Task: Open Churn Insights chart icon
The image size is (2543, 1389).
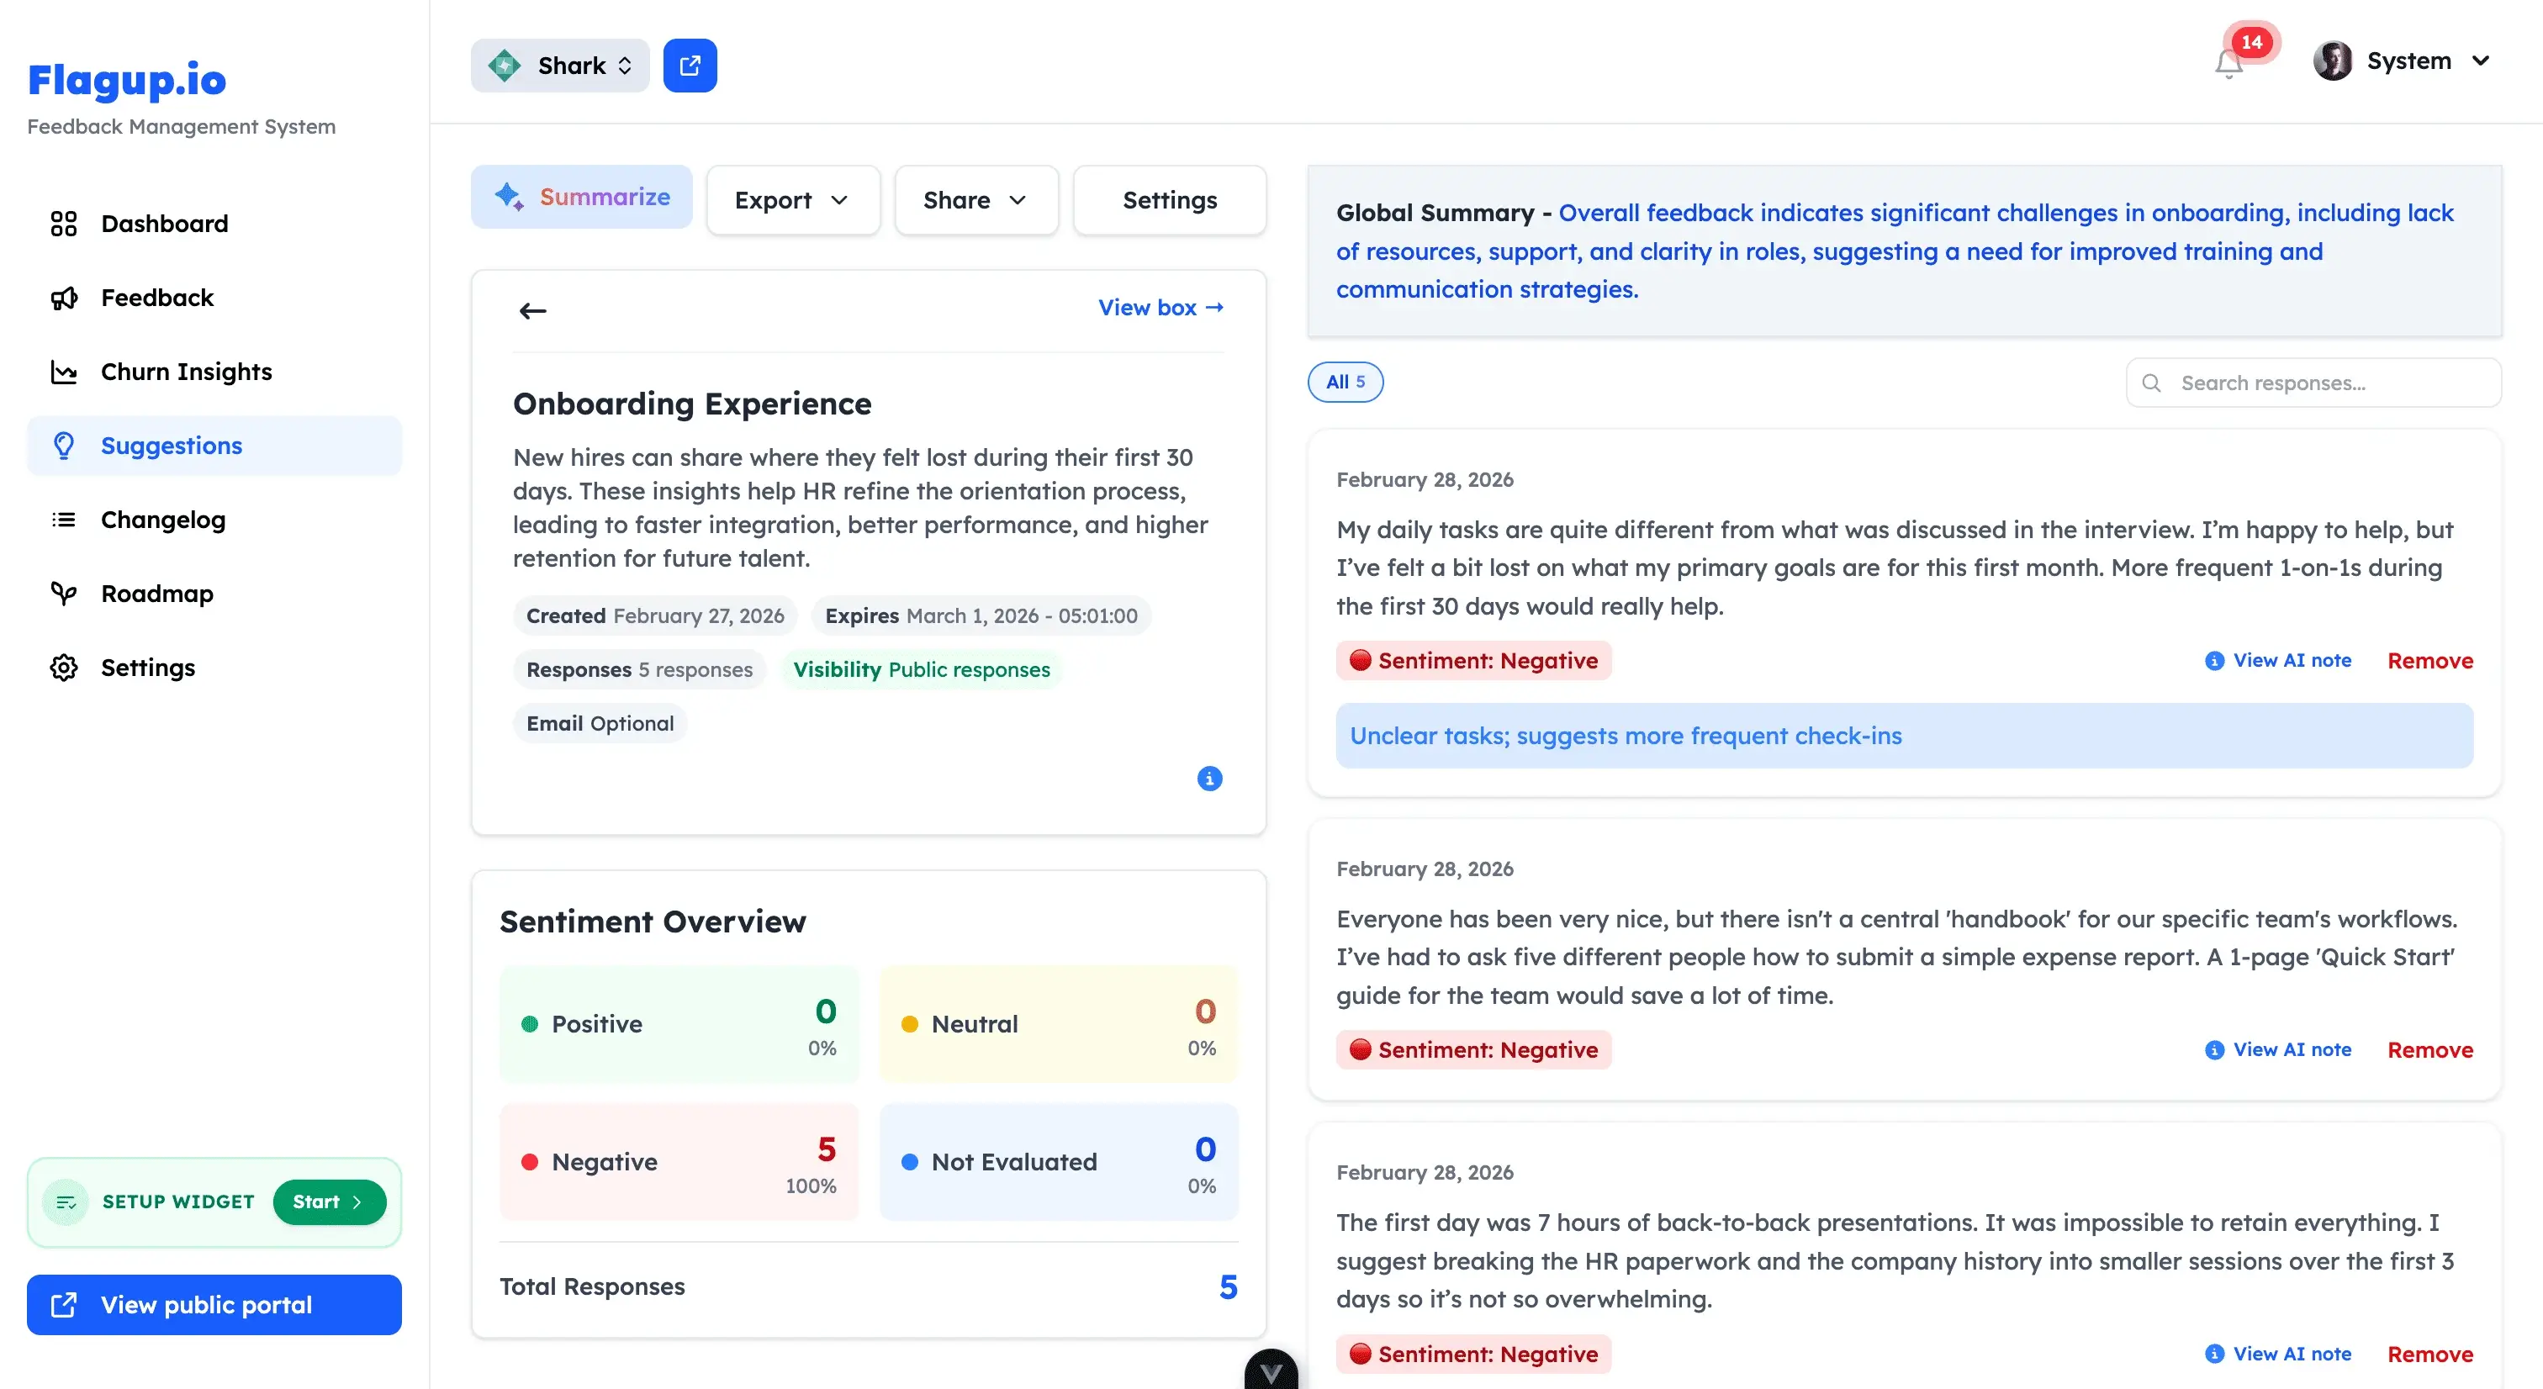Action: [63, 371]
